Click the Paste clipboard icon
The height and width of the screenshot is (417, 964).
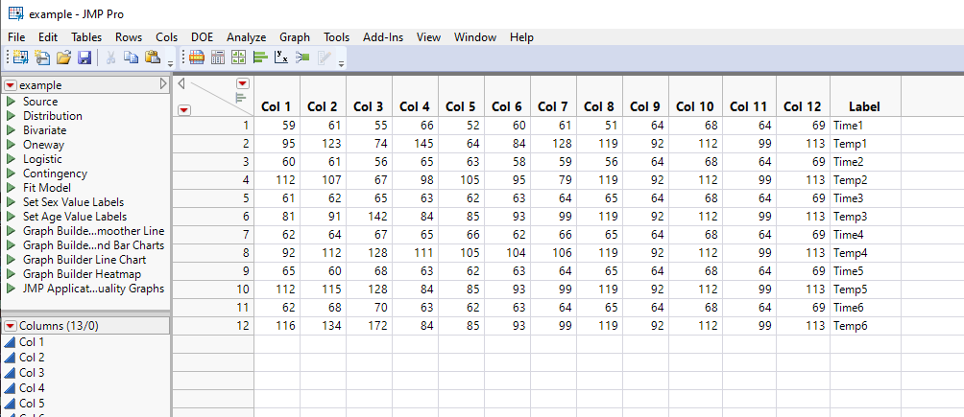152,58
